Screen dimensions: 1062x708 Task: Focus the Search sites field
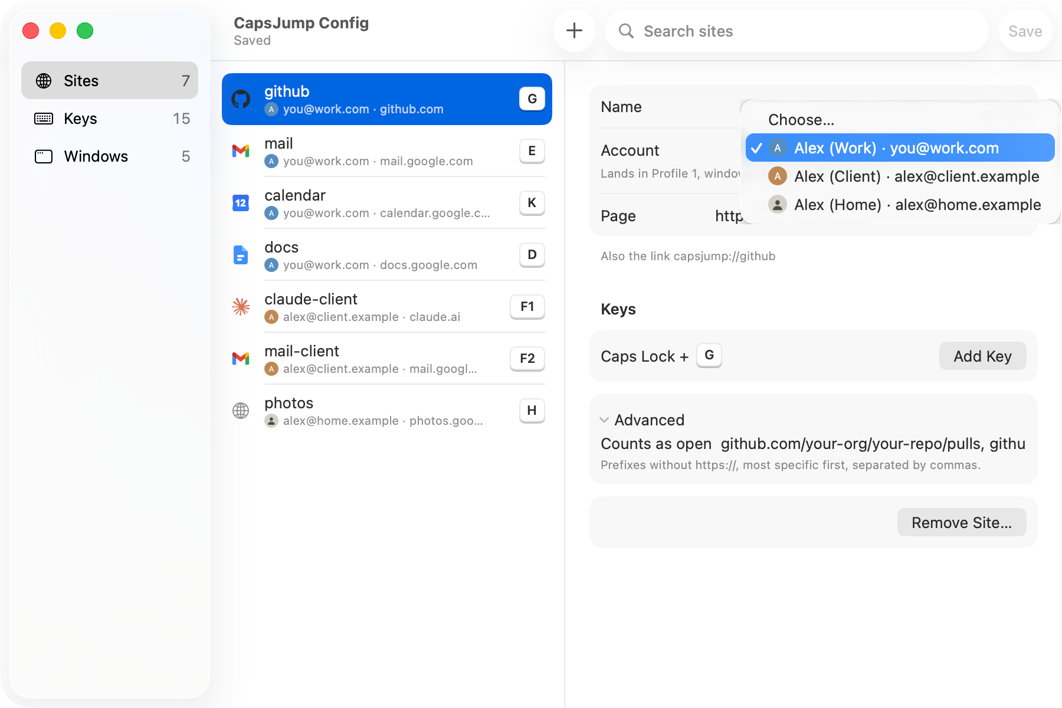click(x=797, y=31)
